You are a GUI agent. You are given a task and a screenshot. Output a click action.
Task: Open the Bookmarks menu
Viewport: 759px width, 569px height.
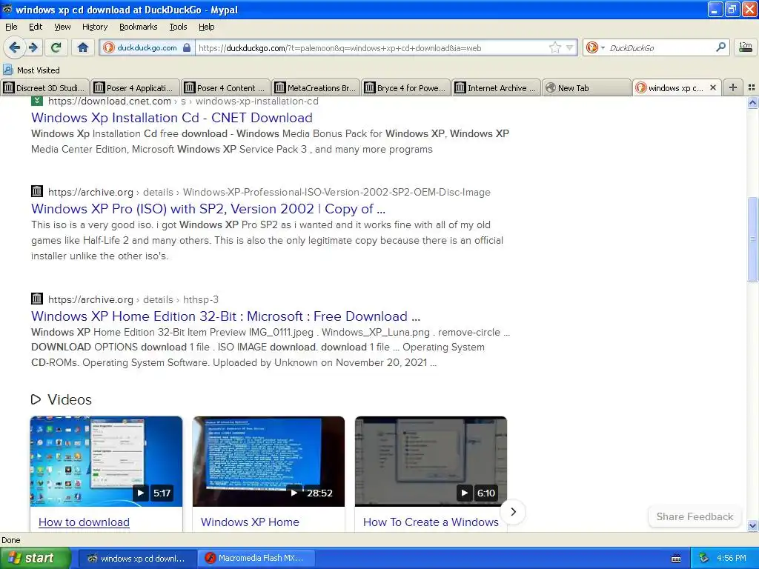(138, 27)
